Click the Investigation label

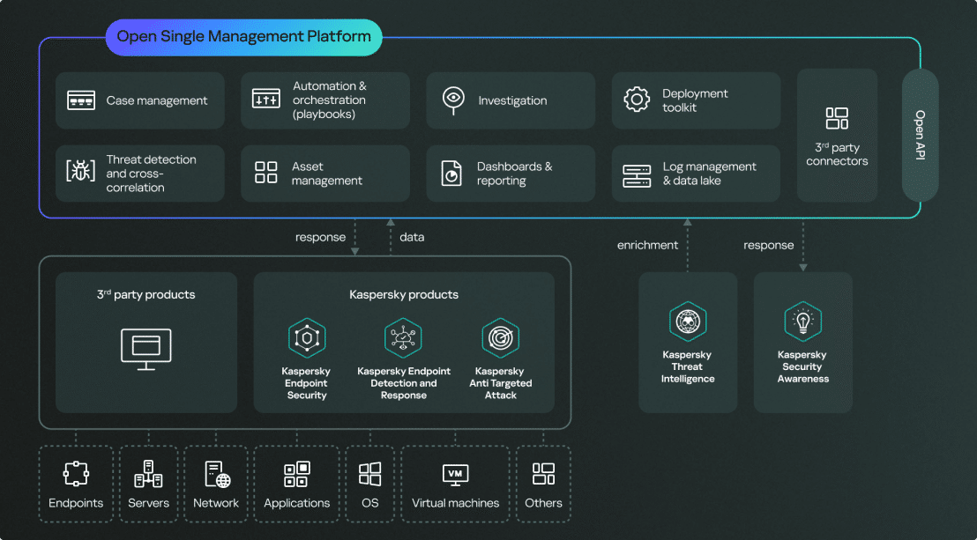tap(513, 100)
